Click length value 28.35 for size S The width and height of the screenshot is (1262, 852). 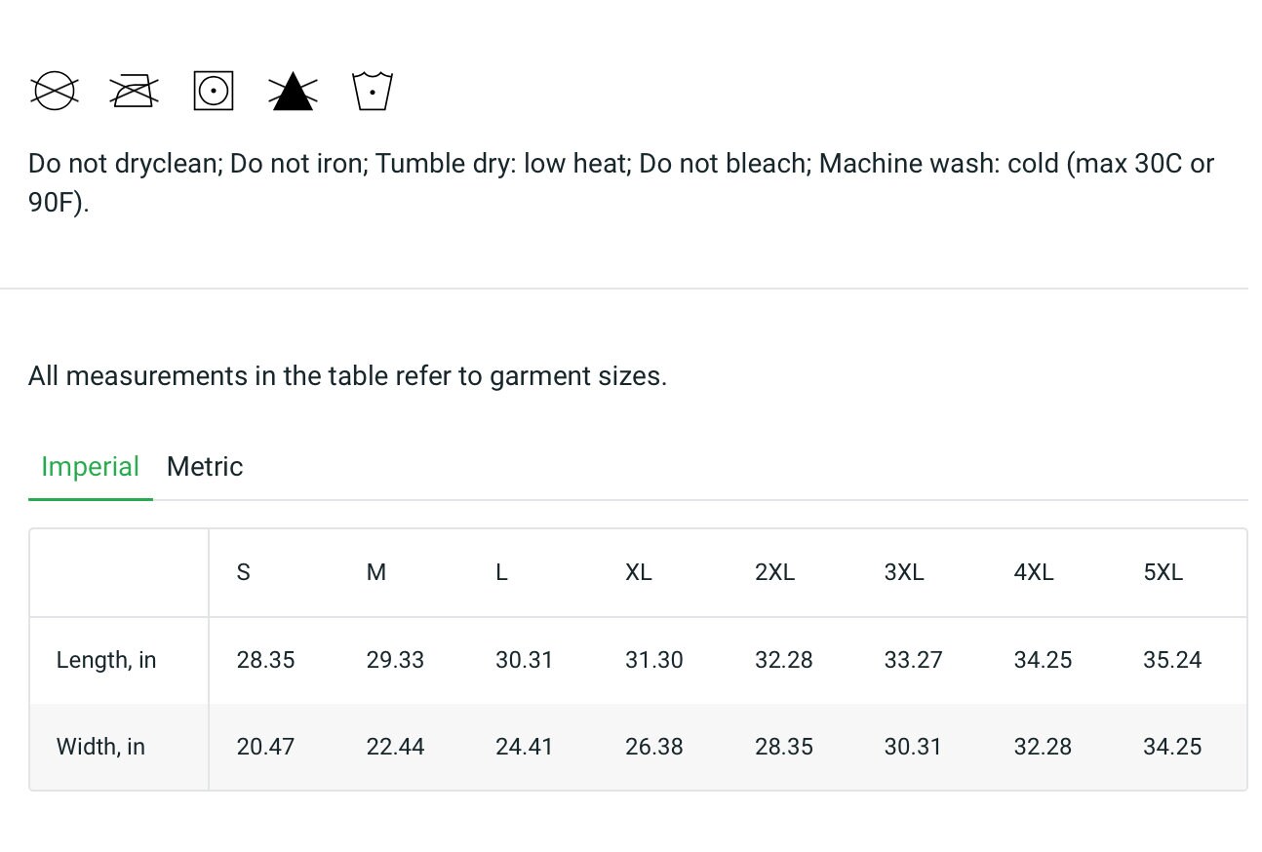[x=265, y=660]
